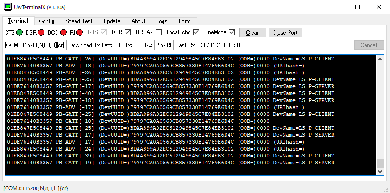Viewport: 390px width, 193px height.
Task: Click the red DSR indicator light
Action: point(41,32)
